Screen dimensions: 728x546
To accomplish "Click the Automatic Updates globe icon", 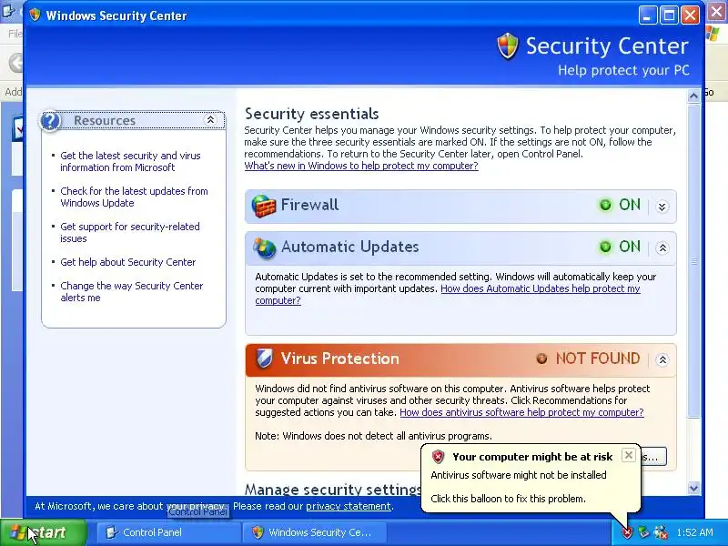I will click(265, 248).
